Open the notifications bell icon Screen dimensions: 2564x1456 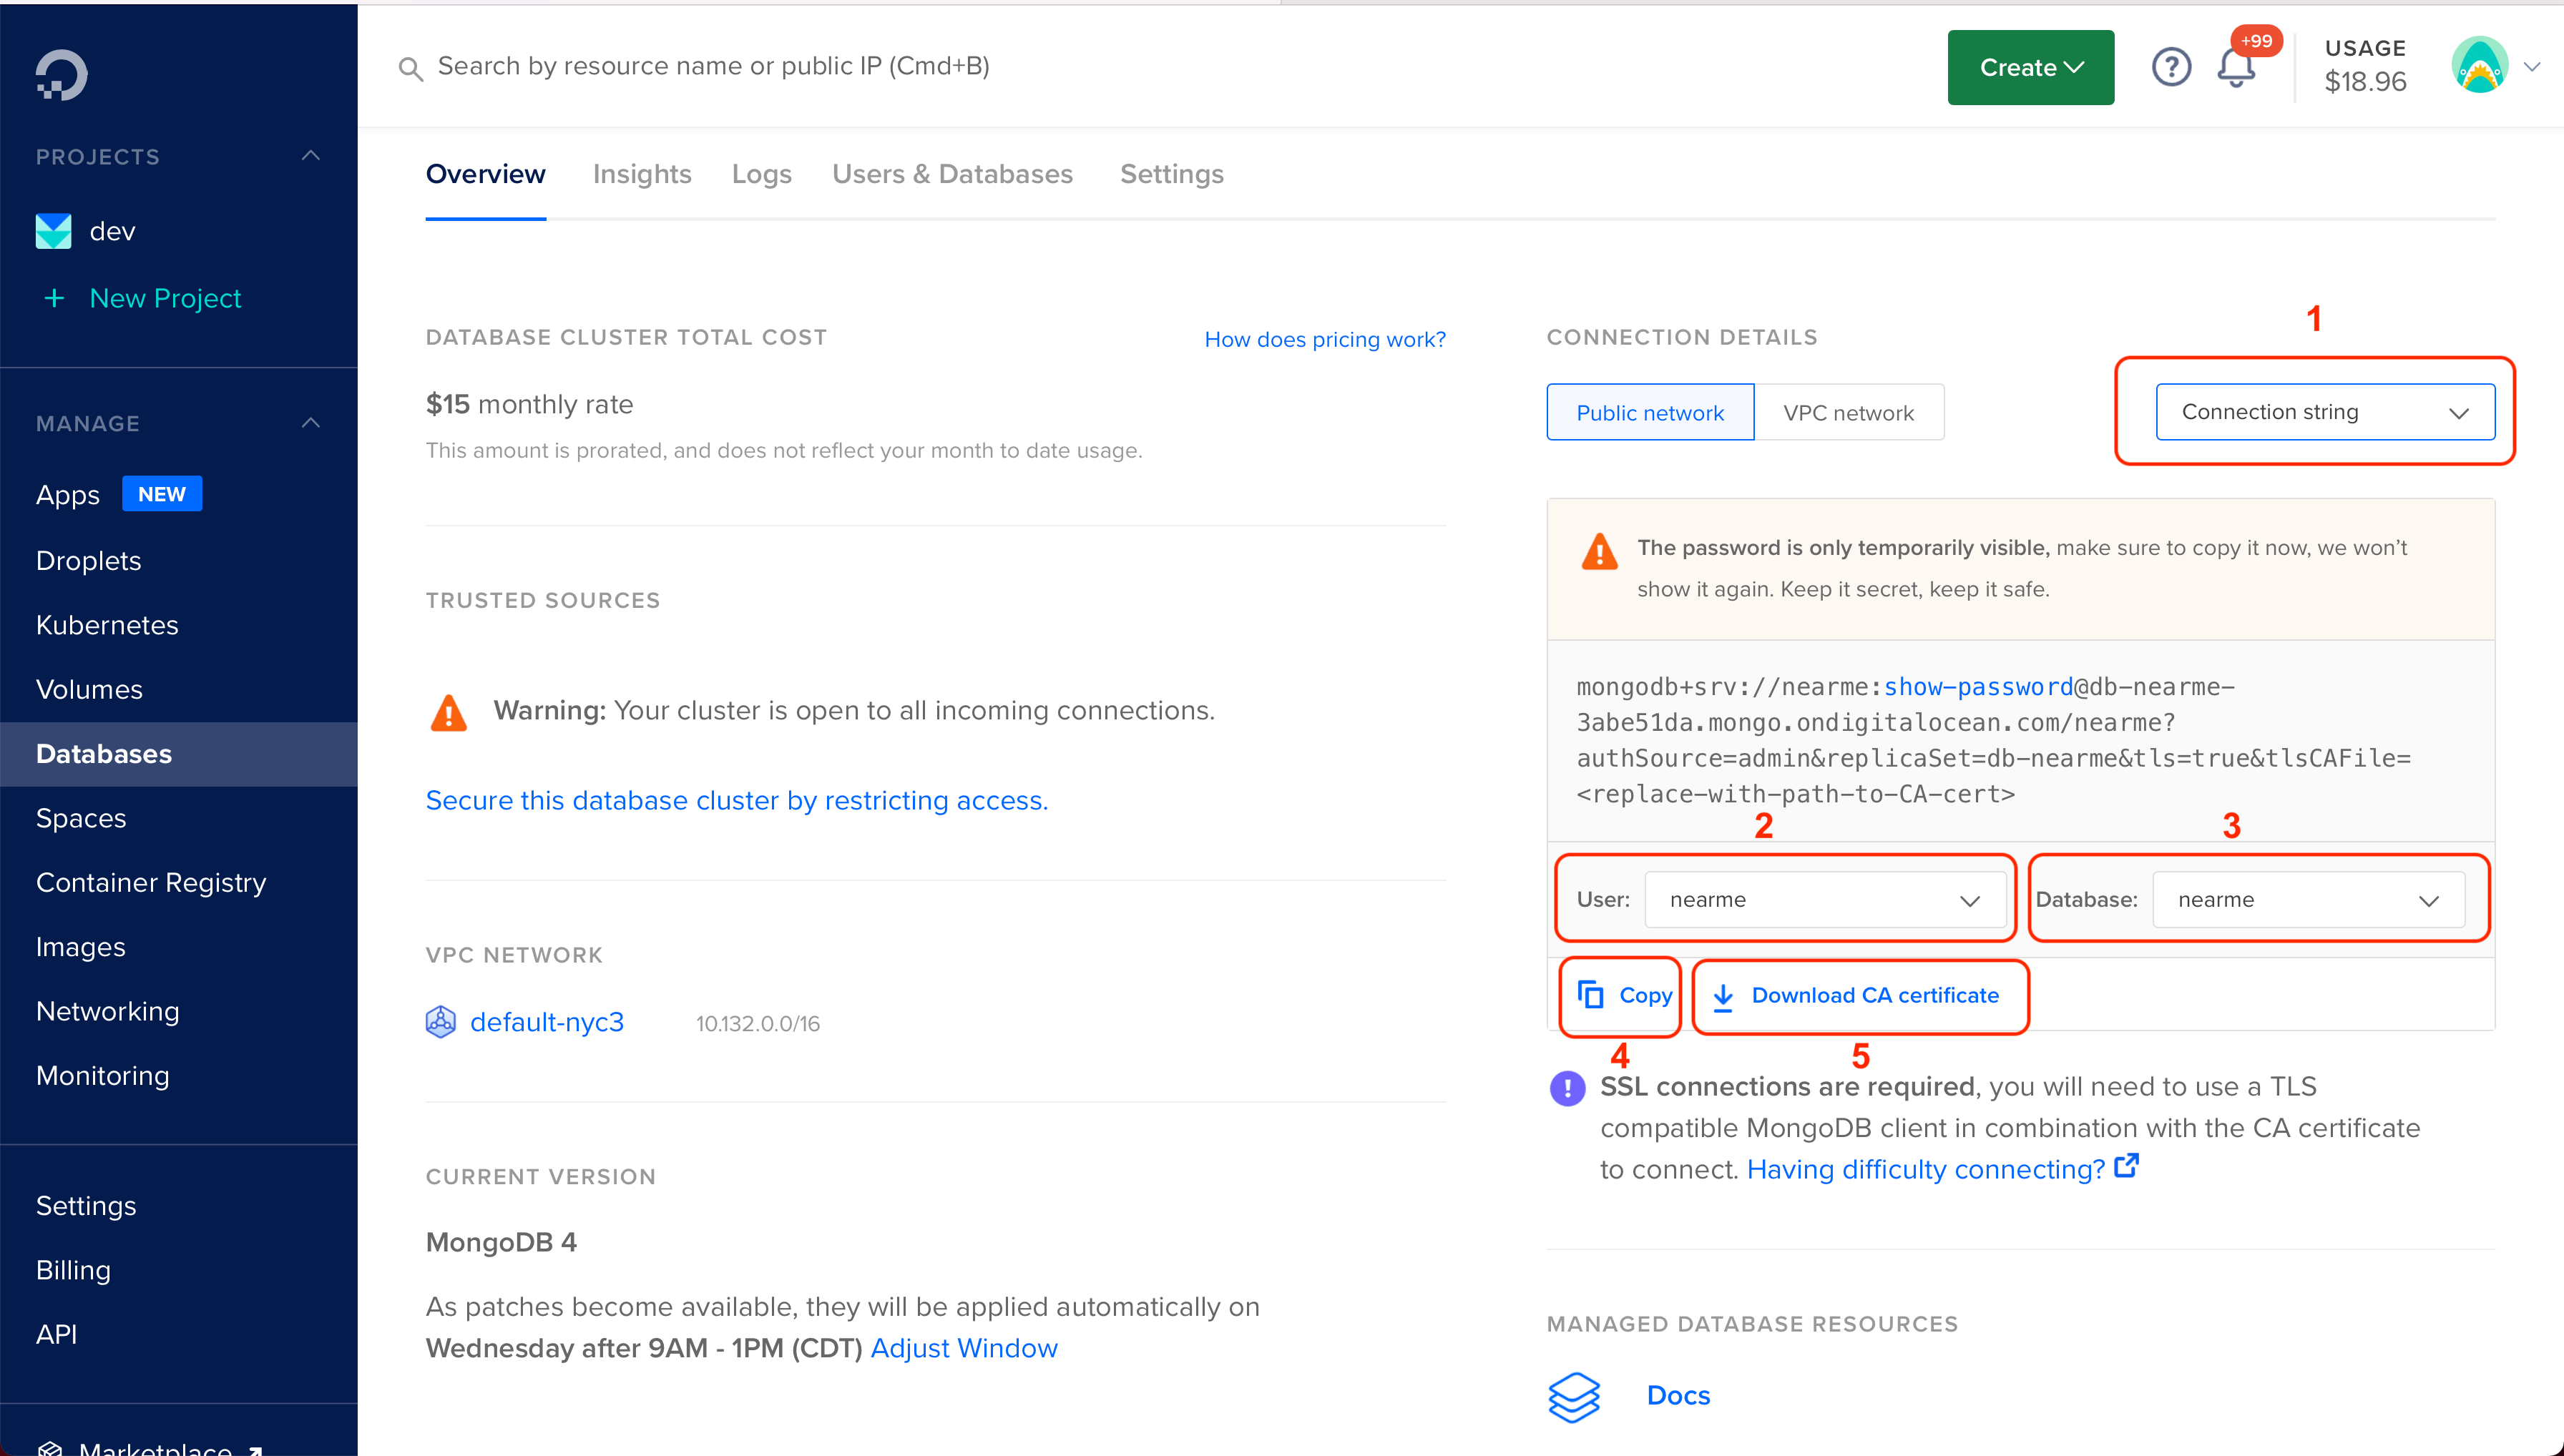[x=2236, y=68]
